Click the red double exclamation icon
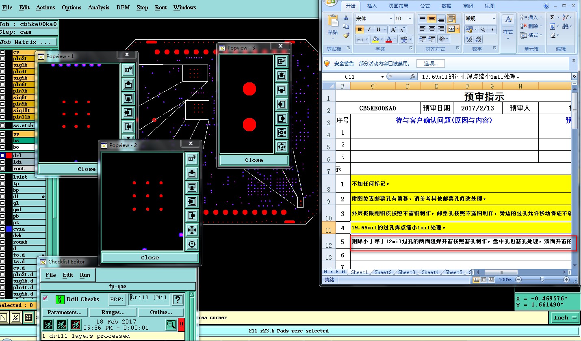 [x=181, y=324]
